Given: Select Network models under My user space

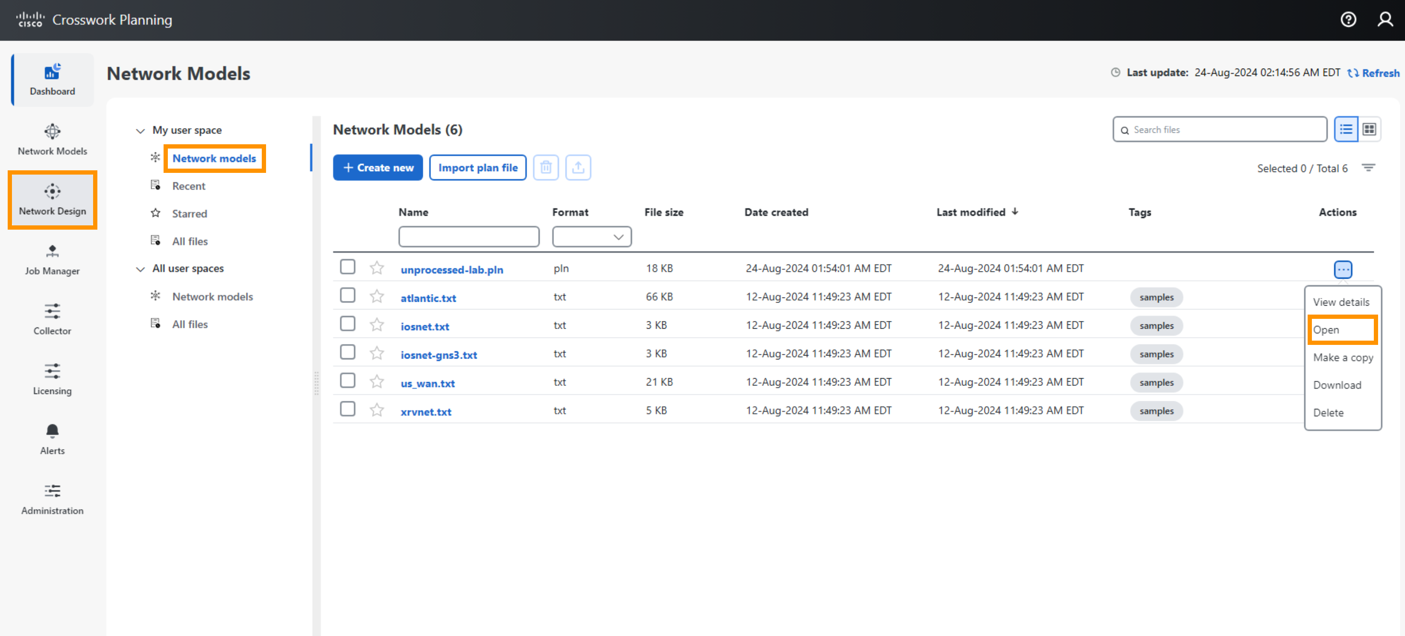Looking at the screenshot, I should (x=214, y=158).
